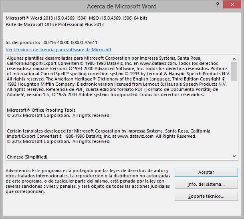Click the 'Chinese (Simplified)' line
This screenshot has width=244, height=219.
coord(27,157)
